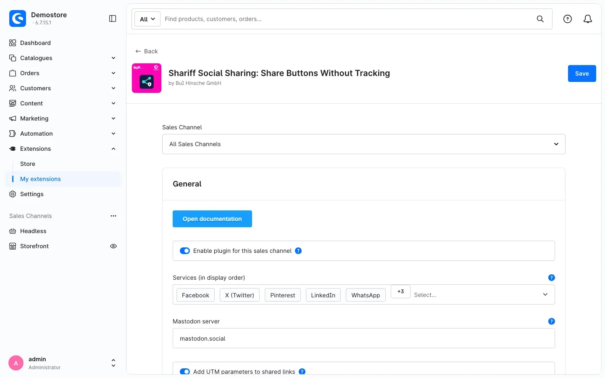
Task: Expand the admin user menu
Action: 113,363
